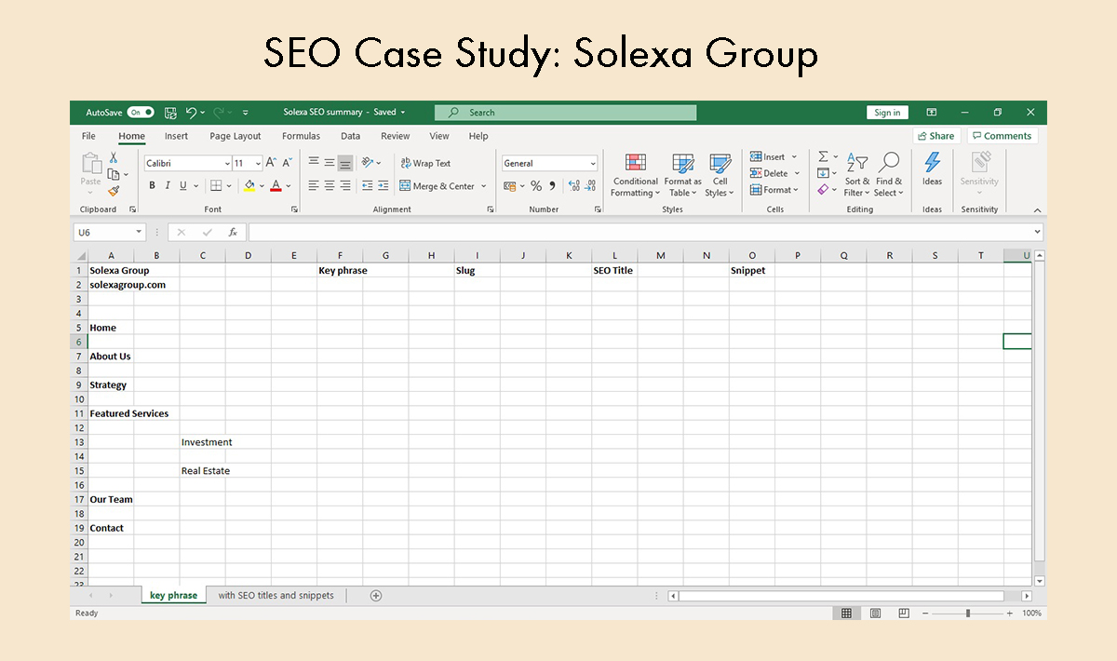Open Conditional Formatting menu
1117x661 pixels.
pyautogui.click(x=636, y=175)
